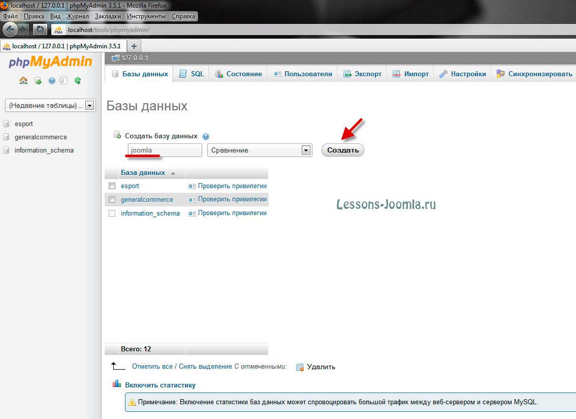Screen dimensions: 576x419
Task: Select information_schema in the sidebar
Action: click(44, 150)
